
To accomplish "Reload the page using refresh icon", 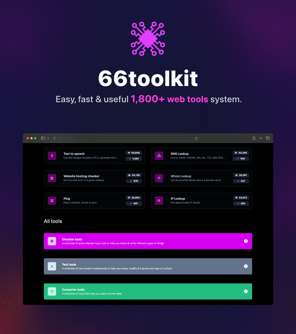I will coord(196,138).
